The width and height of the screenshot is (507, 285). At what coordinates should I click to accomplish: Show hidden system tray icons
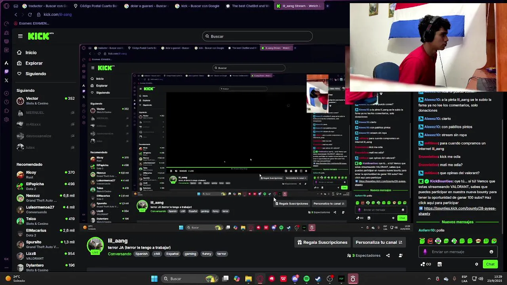(429, 279)
